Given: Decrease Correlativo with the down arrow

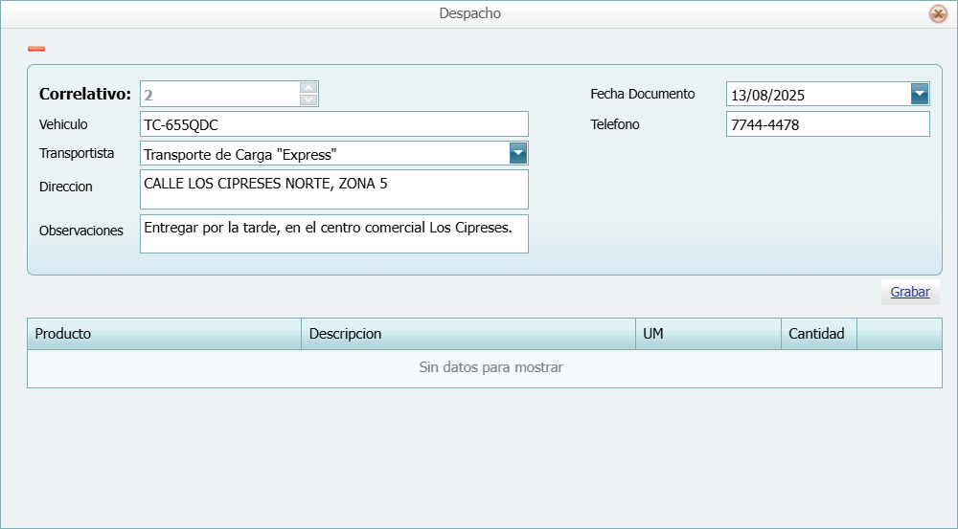Looking at the screenshot, I should click(308, 99).
